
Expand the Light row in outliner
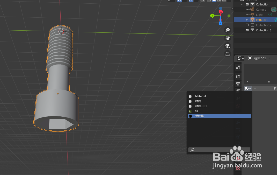click(247, 15)
